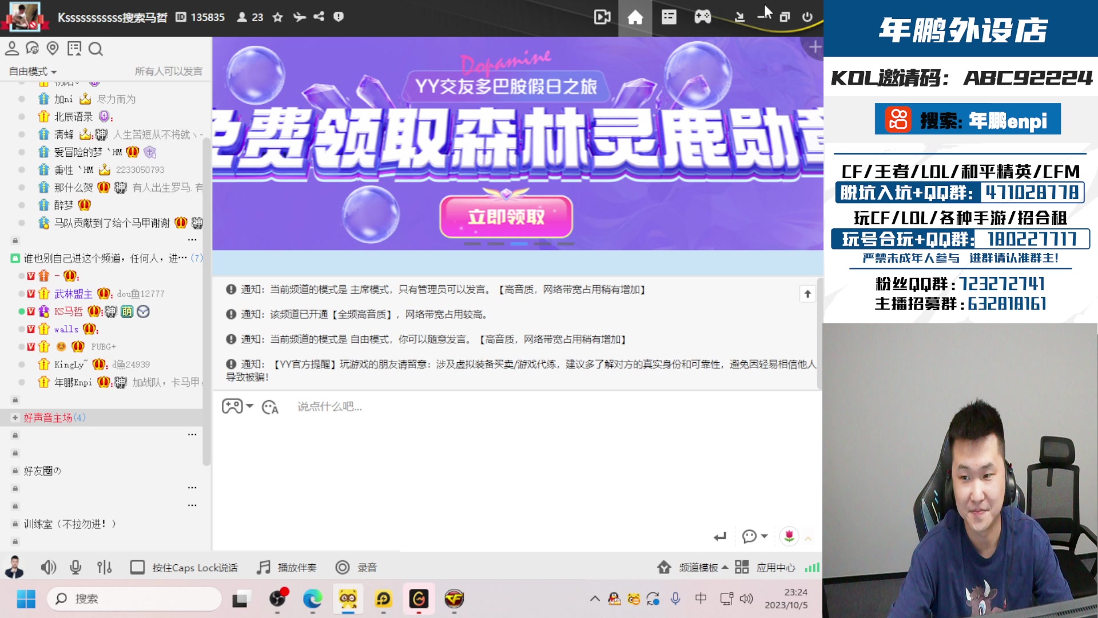Click the chat notice area scrollbar
The width and height of the screenshot is (1098, 618).
pos(819,335)
